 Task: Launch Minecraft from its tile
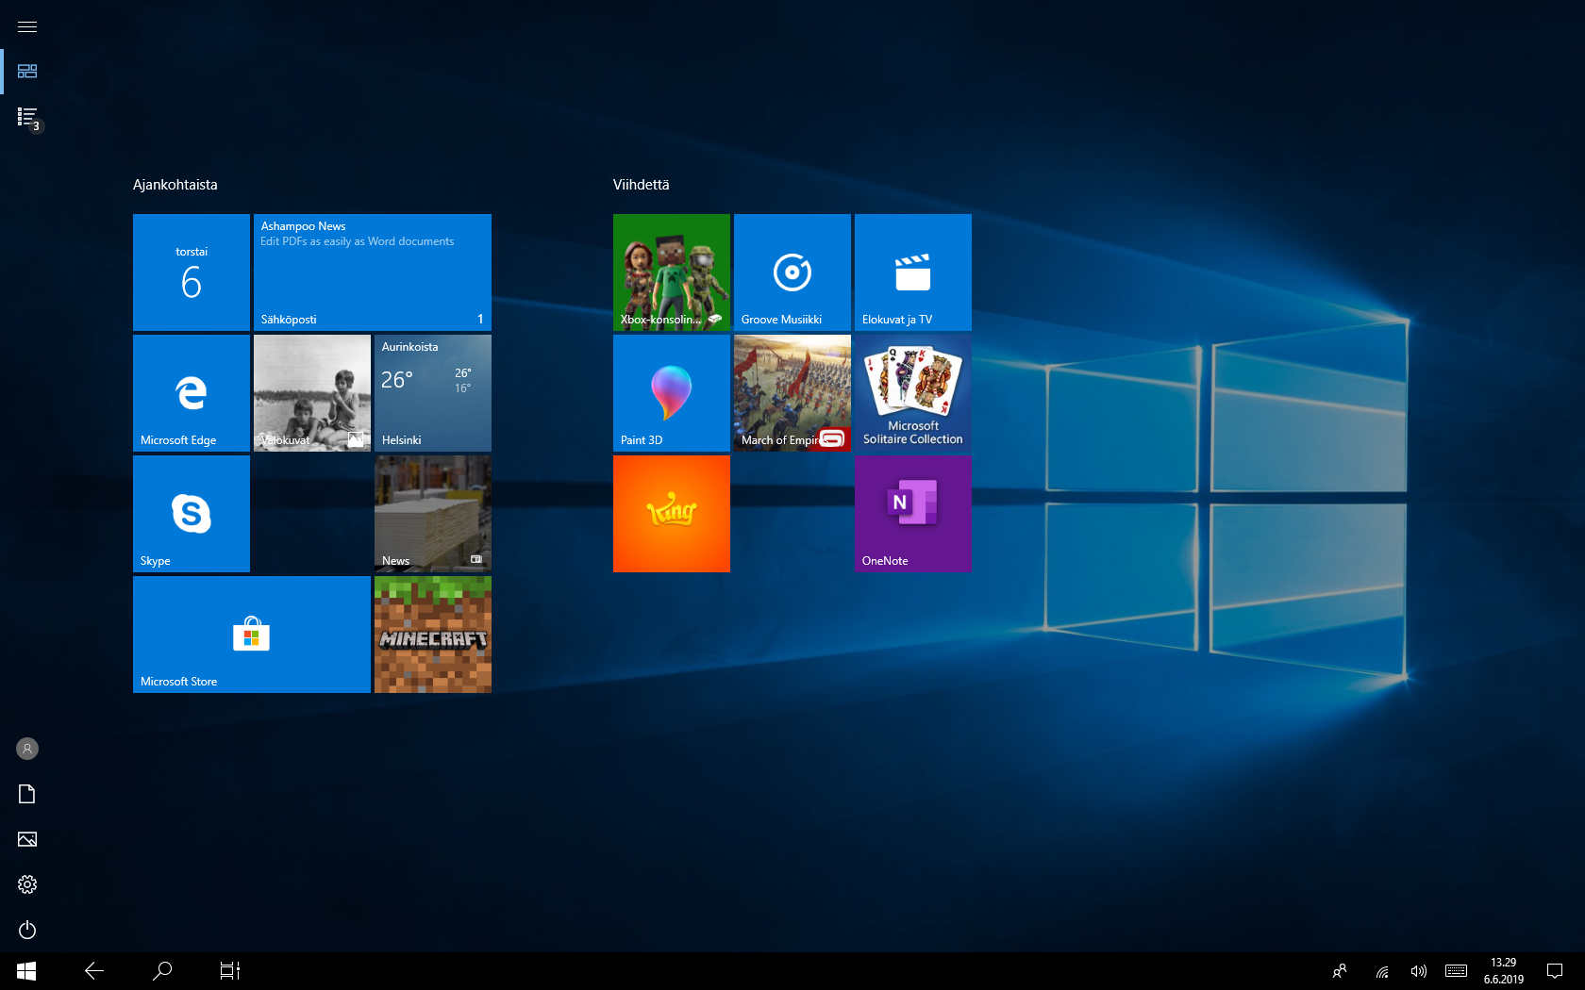click(x=432, y=635)
